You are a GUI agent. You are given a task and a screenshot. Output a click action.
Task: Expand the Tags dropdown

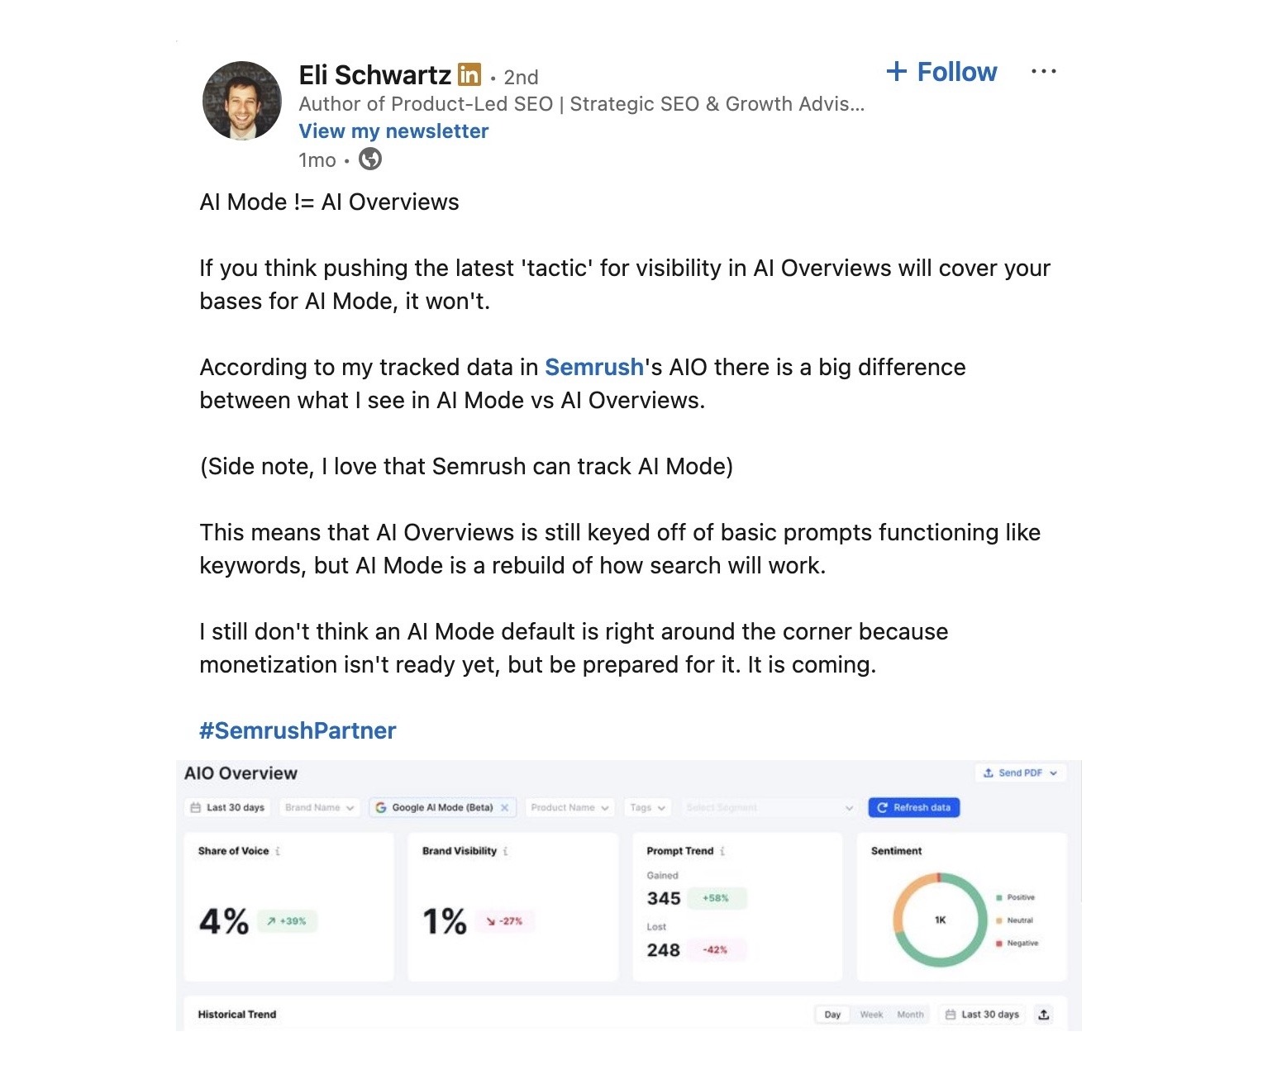(x=646, y=807)
